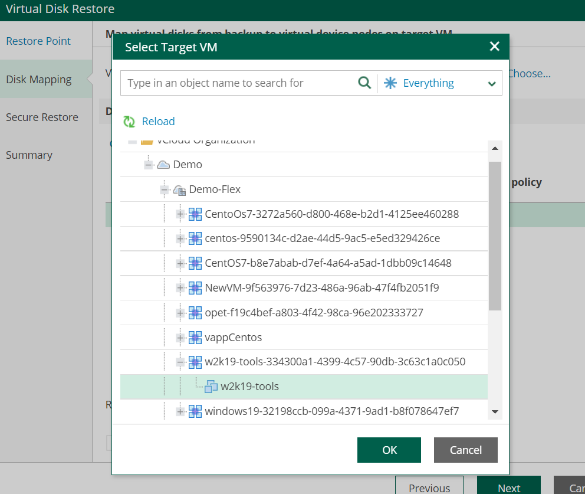Click the Demo cloud organization icon

click(x=163, y=165)
